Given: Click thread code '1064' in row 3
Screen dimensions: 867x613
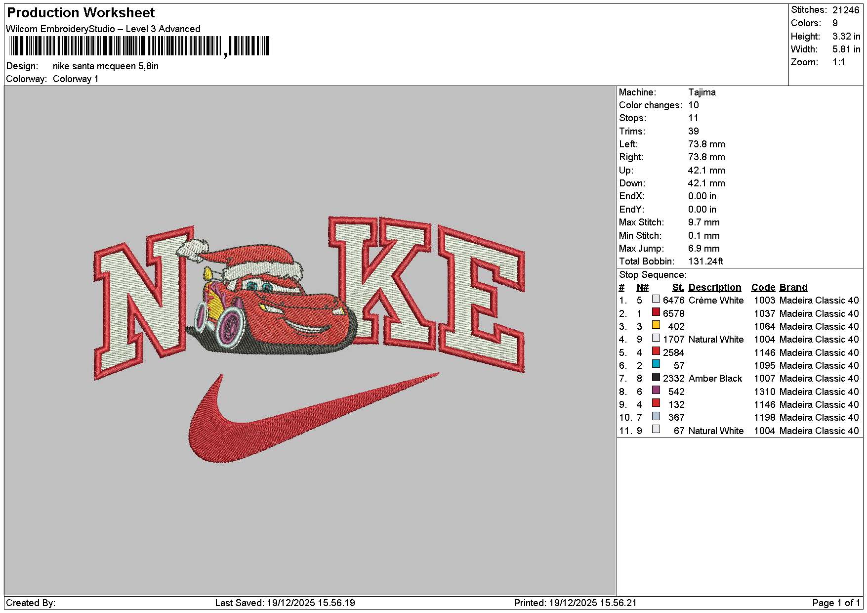Looking at the screenshot, I should click(764, 327).
